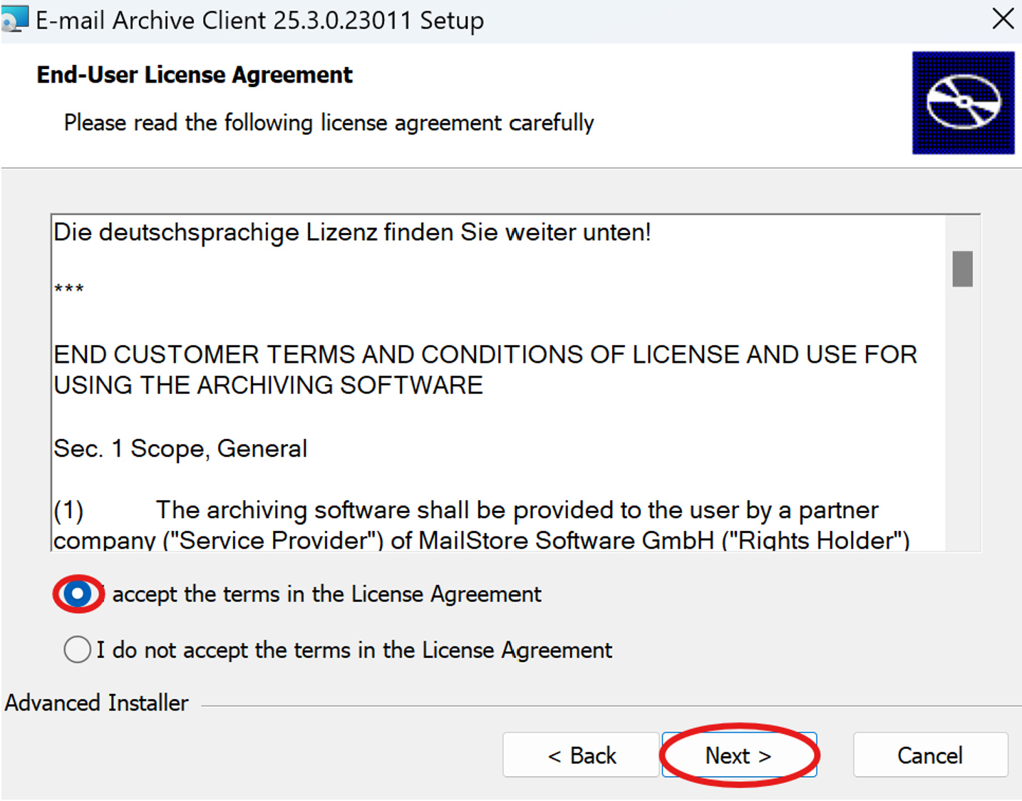The height and width of the screenshot is (801, 1022).
Task: Click the "Advanced Installer" label
Action: (96, 703)
